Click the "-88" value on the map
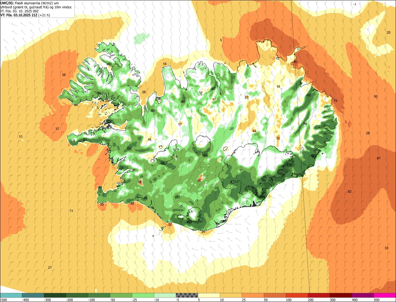 [205, 156]
